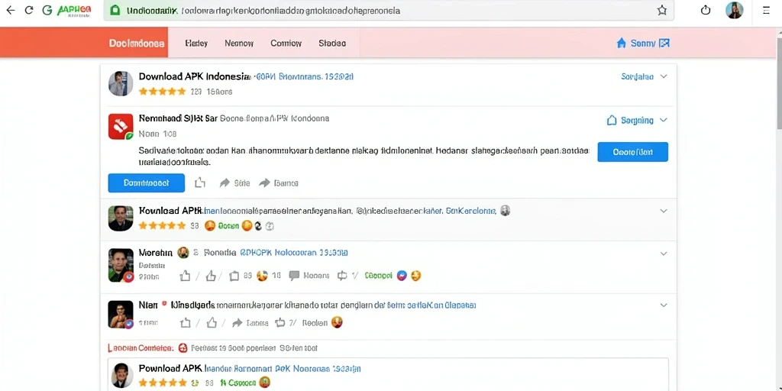
Task: Click the power icon beside the profile avatar
Action: pyautogui.click(x=705, y=10)
